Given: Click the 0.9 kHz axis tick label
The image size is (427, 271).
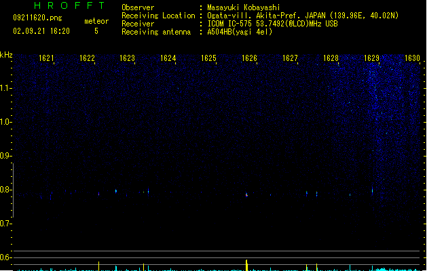Looking at the screenshot, I should [5, 156].
